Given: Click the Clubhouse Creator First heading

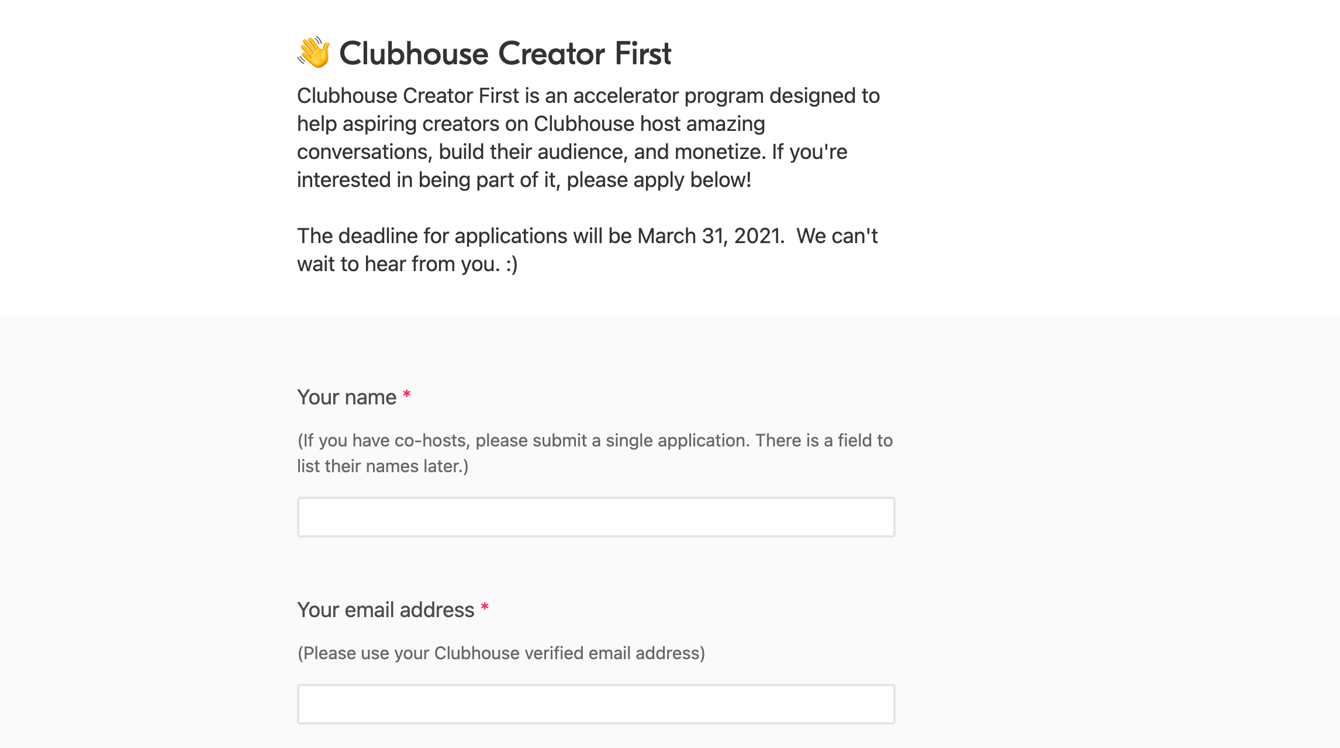Looking at the screenshot, I should pyautogui.click(x=505, y=53).
